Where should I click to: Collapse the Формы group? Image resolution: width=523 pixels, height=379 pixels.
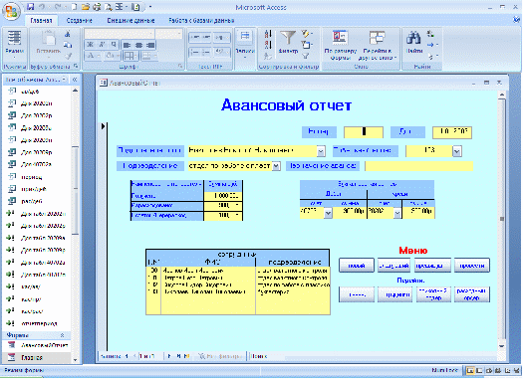62,335
